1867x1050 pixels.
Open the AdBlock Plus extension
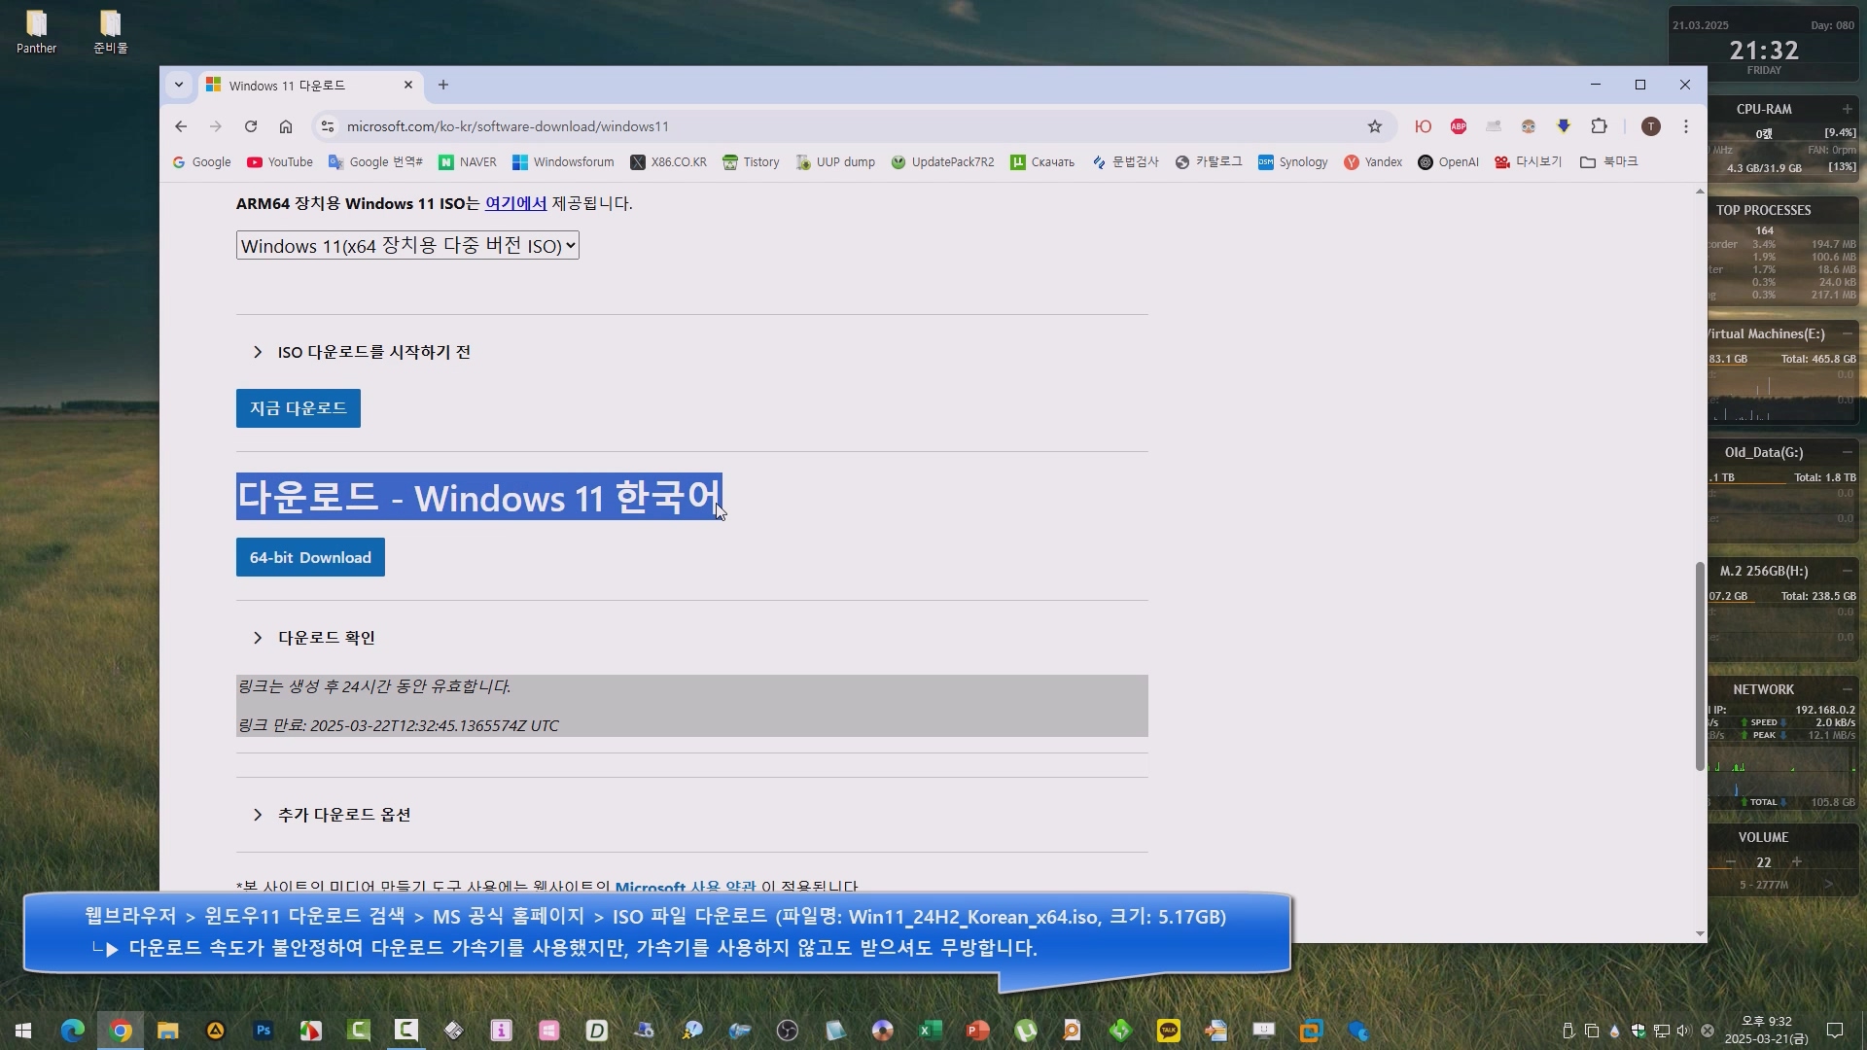pos(1459,126)
